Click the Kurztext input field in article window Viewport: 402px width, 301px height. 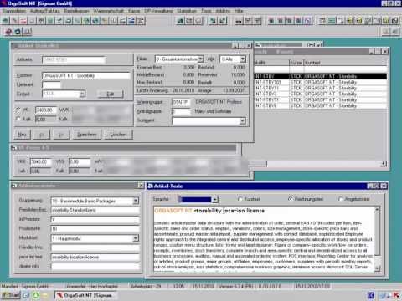click(86, 75)
